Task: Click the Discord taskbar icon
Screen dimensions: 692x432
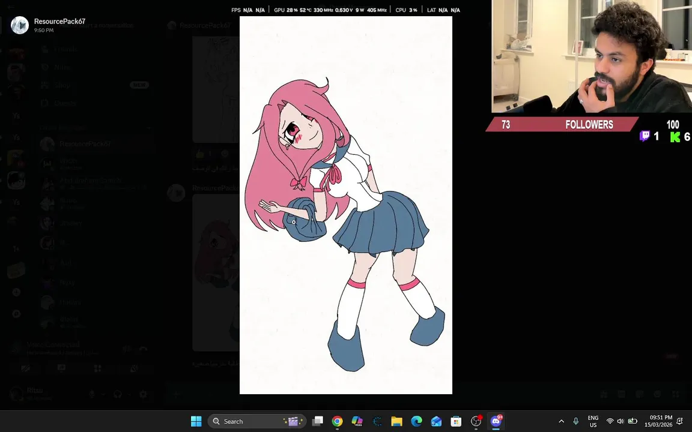Action: [x=496, y=421]
